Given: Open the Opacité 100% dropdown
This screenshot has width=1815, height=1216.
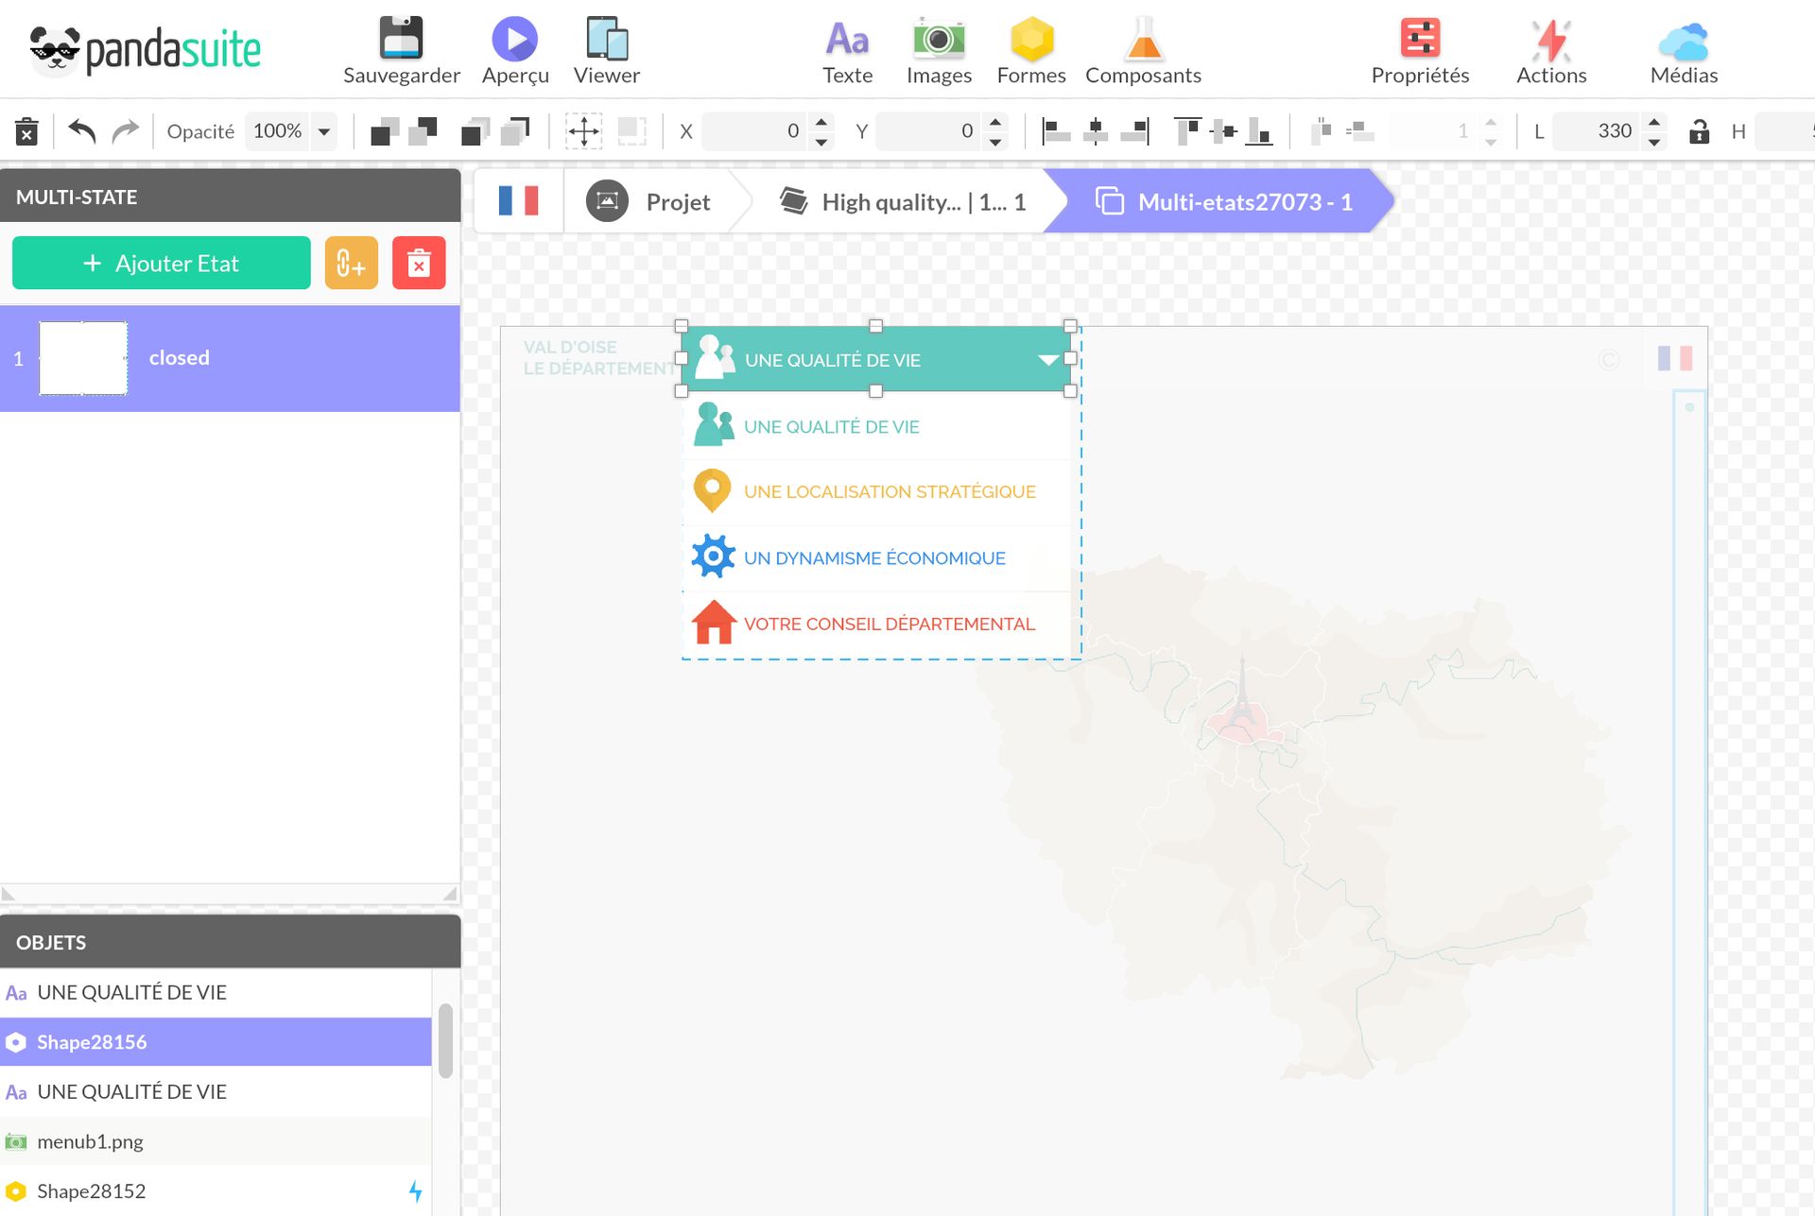Looking at the screenshot, I should 324,131.
